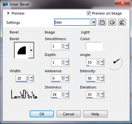
Task: Expand the Preview disclosure triangle
Action: (8, 13)
